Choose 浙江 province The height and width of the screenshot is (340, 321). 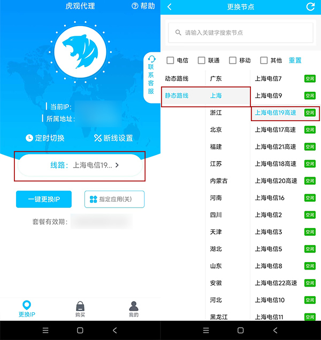coord(216,113)
